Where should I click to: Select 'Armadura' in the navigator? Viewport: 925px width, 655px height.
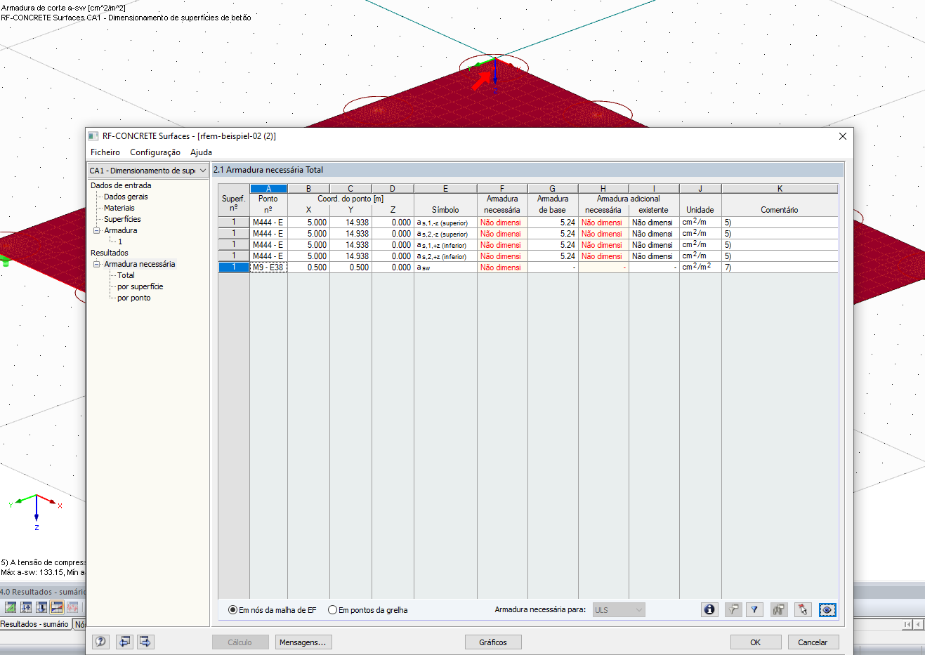pos(121,230)
